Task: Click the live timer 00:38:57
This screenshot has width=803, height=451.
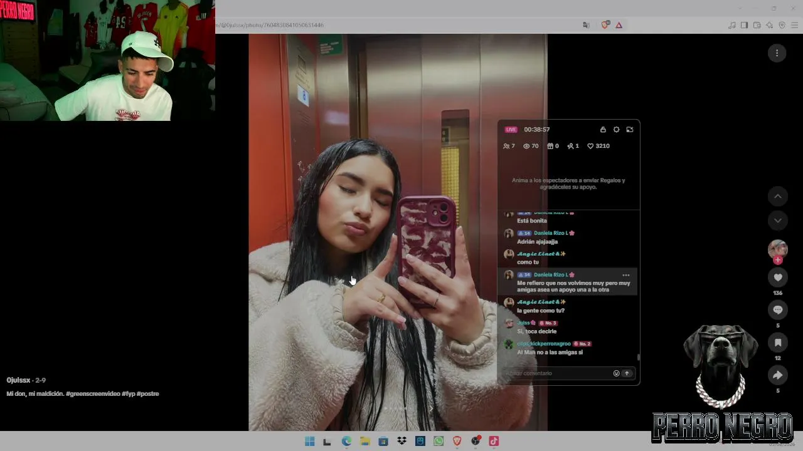Action: point(537,130)
